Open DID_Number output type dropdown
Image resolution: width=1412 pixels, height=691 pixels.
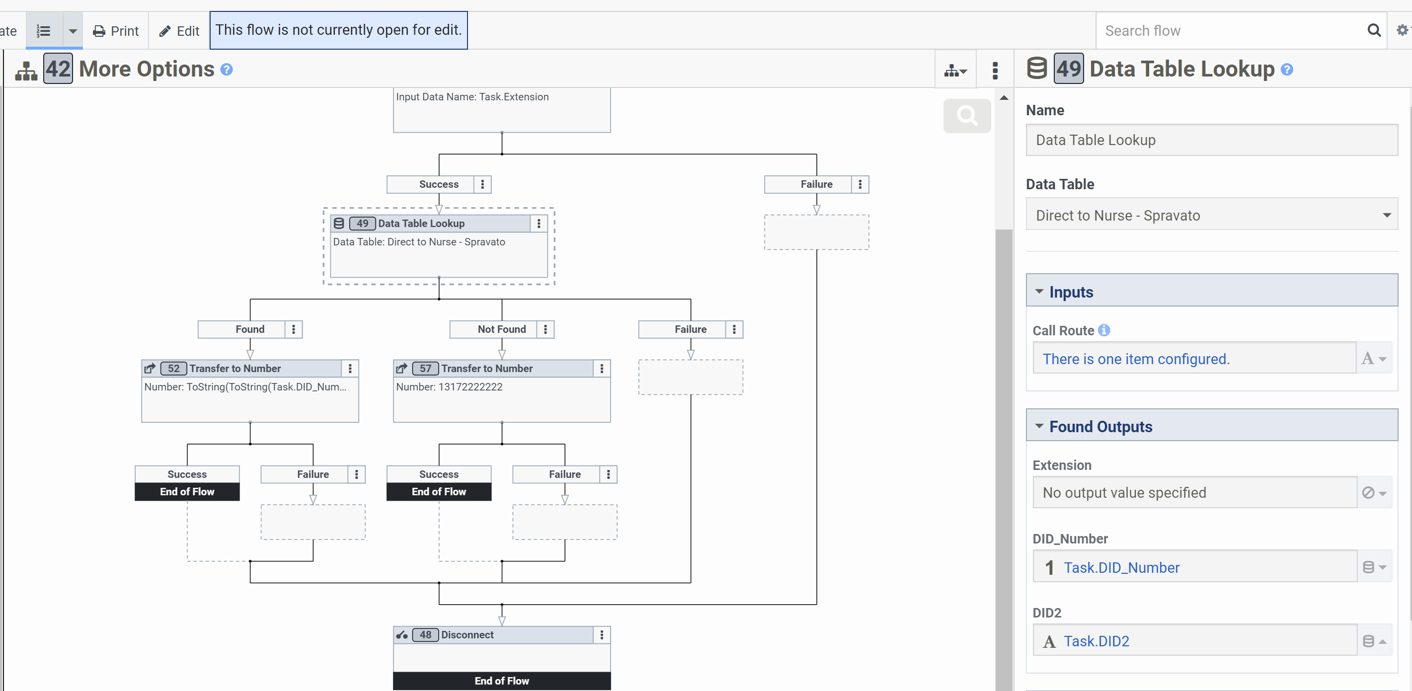1375,567
